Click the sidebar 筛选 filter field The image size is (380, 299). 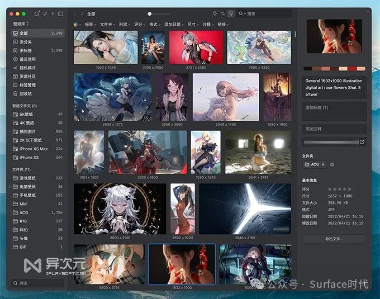click(37, 283)
